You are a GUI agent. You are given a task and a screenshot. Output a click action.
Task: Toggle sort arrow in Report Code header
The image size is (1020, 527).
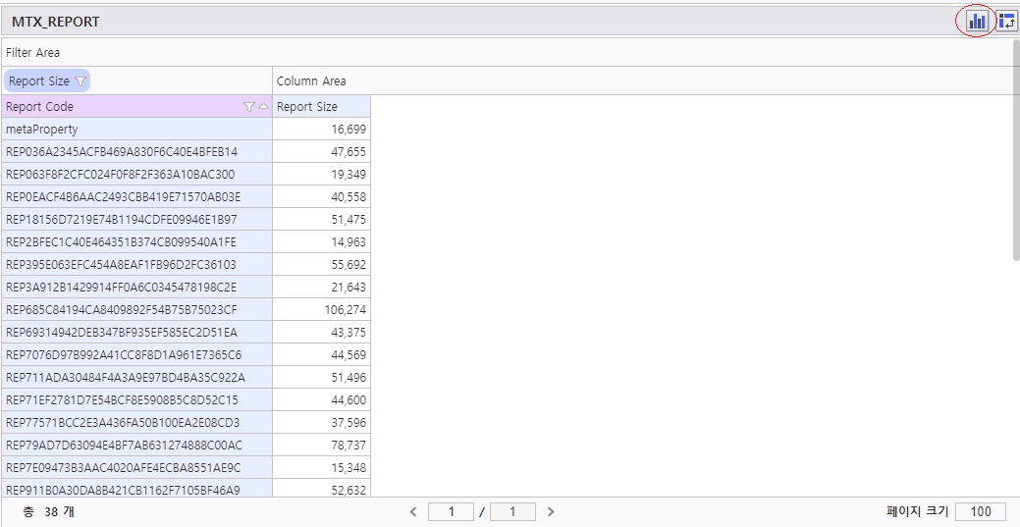(263, 107)
